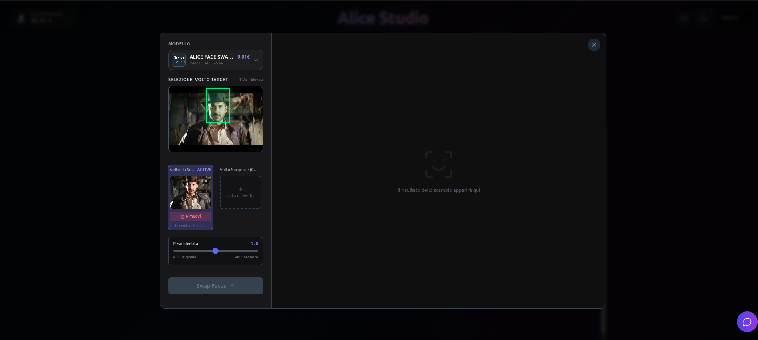Image resolution: width=758 pixels, height=340 pixels.
Task: Open the chat support bubble
Action: tap(747, 322)
